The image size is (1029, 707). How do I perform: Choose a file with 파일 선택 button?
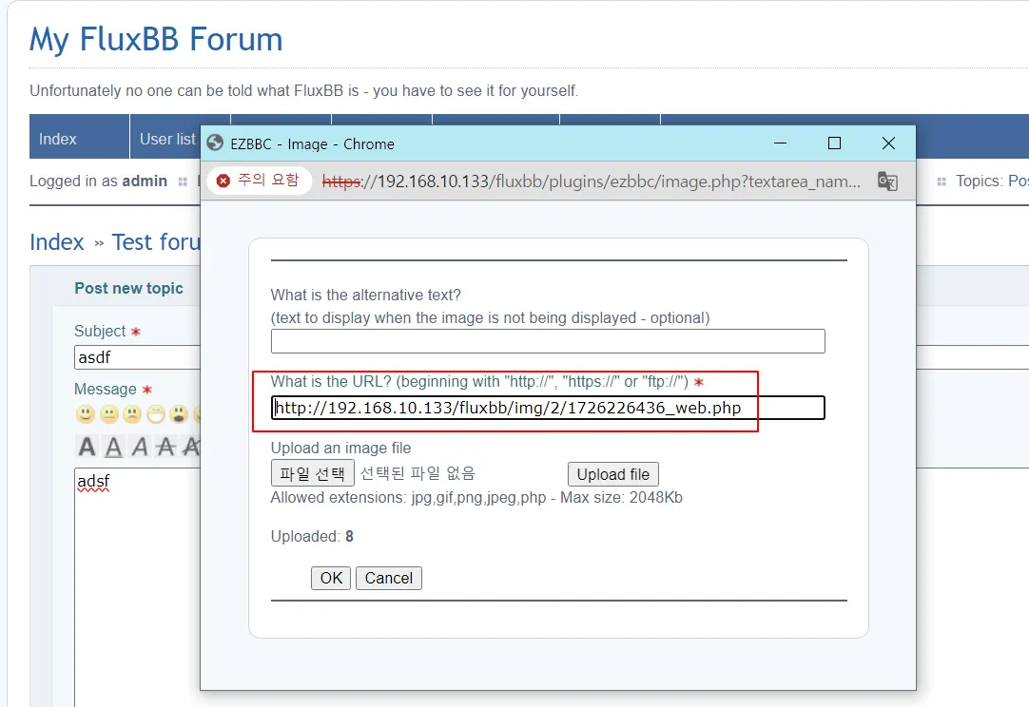point(312,473)
